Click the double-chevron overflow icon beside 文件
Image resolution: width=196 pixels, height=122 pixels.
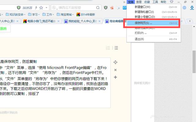tap(124, 2)
